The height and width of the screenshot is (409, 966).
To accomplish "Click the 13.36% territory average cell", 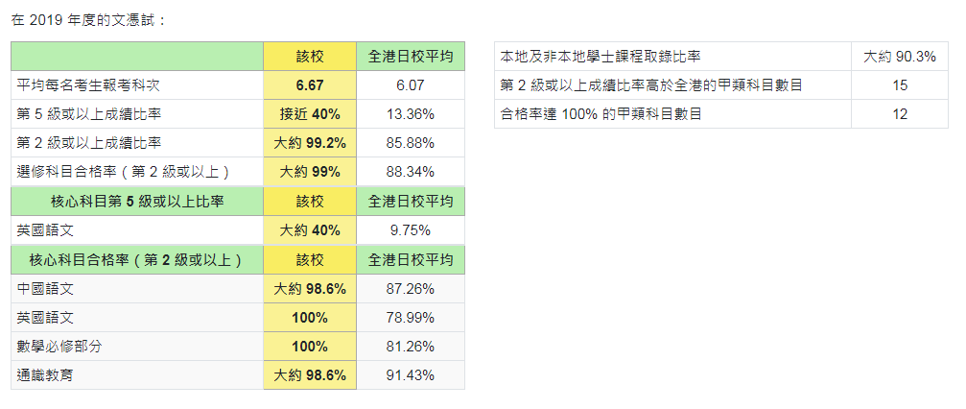I will point(411,114).
